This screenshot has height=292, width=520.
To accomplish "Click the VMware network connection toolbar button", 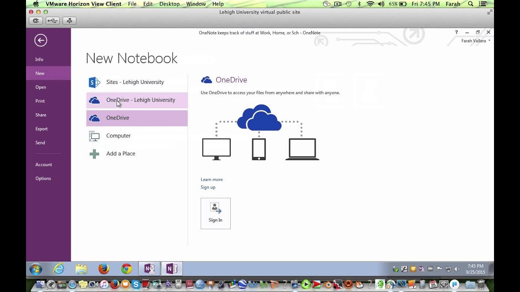I will tap(69, 21).
